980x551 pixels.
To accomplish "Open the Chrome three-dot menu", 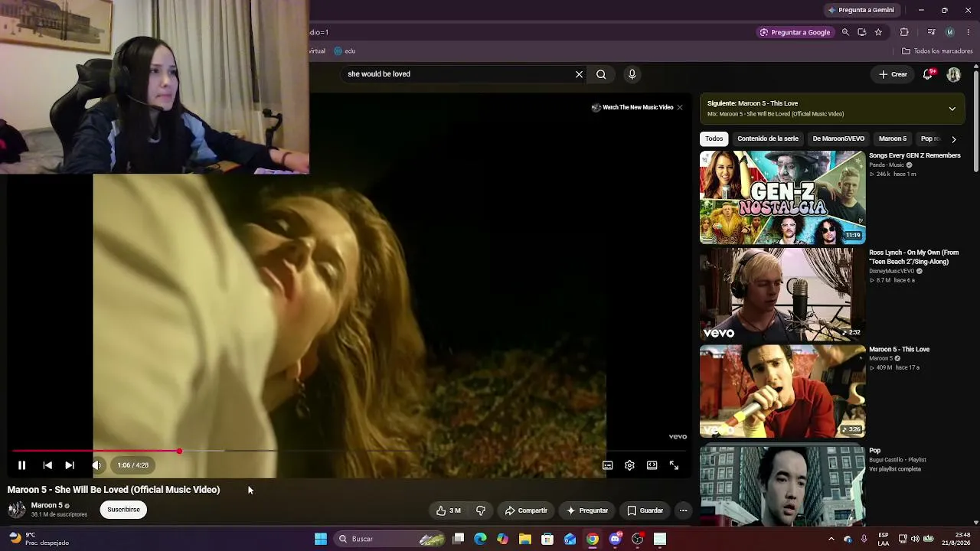I will 969,32.
